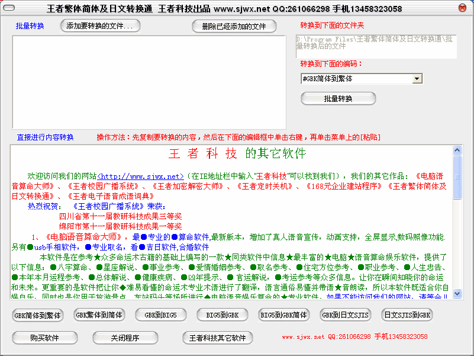Click the red footer contact text www.sjwx.net QQ
This screenshot has height=356, width=474.
(354, 336)
